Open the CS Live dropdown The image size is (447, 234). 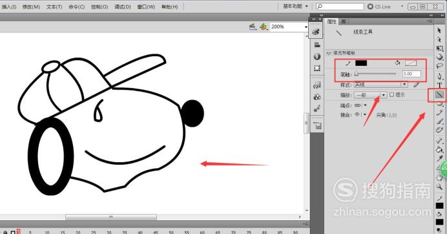tap(402, 6)
